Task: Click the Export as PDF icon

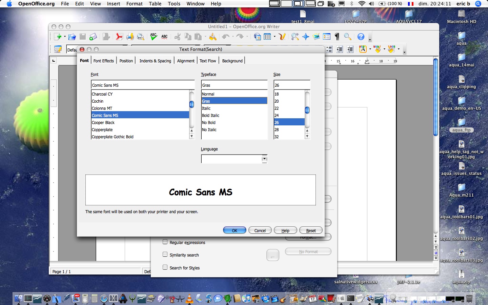Action: click(119, 37)
